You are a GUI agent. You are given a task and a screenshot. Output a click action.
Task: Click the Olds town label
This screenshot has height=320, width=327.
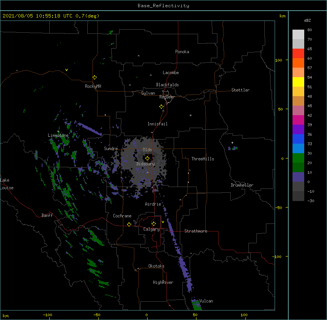pos(147,150)
